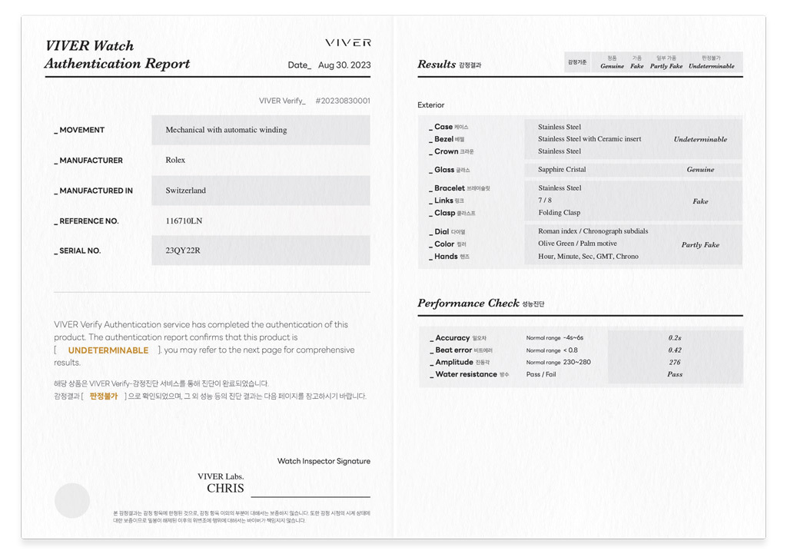
Task: Select 'Roman index / Chronograph subdials'
Action: pyautogui.click(x=593, y=231)
